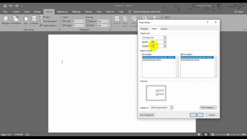Screen dimensions: 247x139
Task: Switch to the Review ribbon tab
Action: 88,12
